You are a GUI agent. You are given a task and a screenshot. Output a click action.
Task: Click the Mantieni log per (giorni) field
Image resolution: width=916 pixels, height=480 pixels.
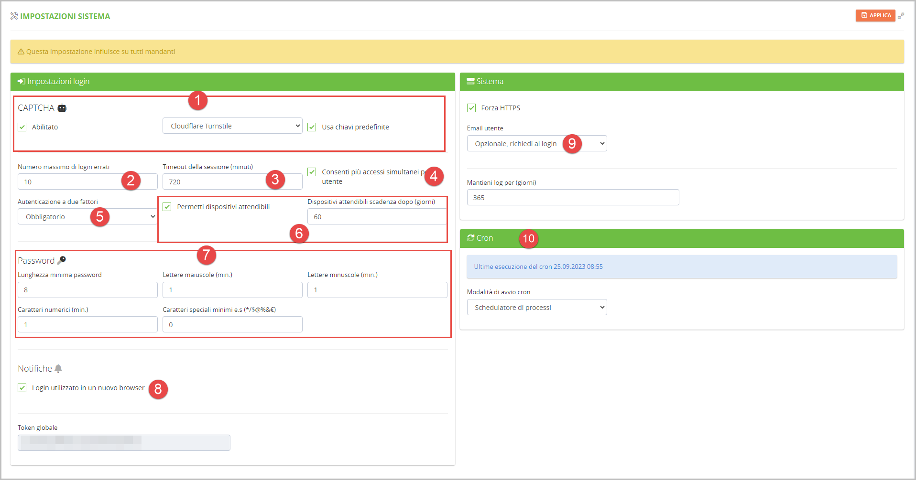(x=573, y=198)
